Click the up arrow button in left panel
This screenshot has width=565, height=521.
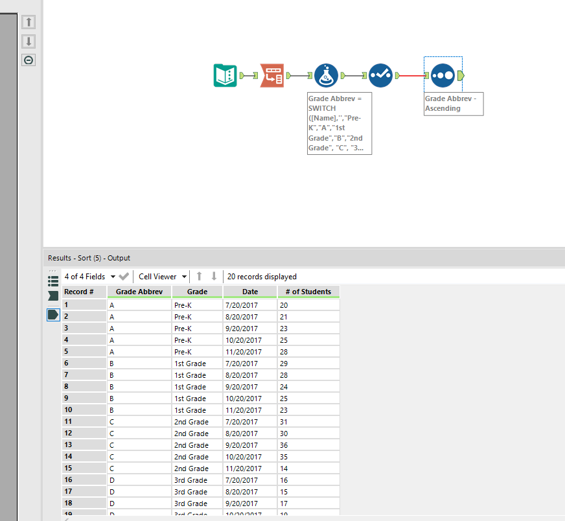coord(29,22)
